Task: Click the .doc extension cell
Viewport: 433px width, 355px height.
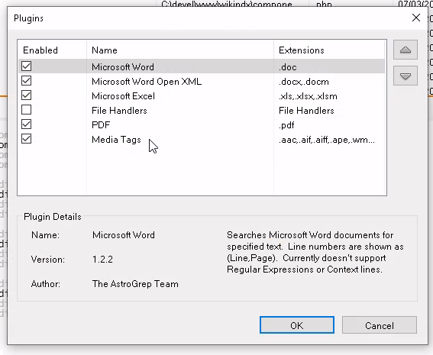Action: pyautogui.click(x=287, y=67)
